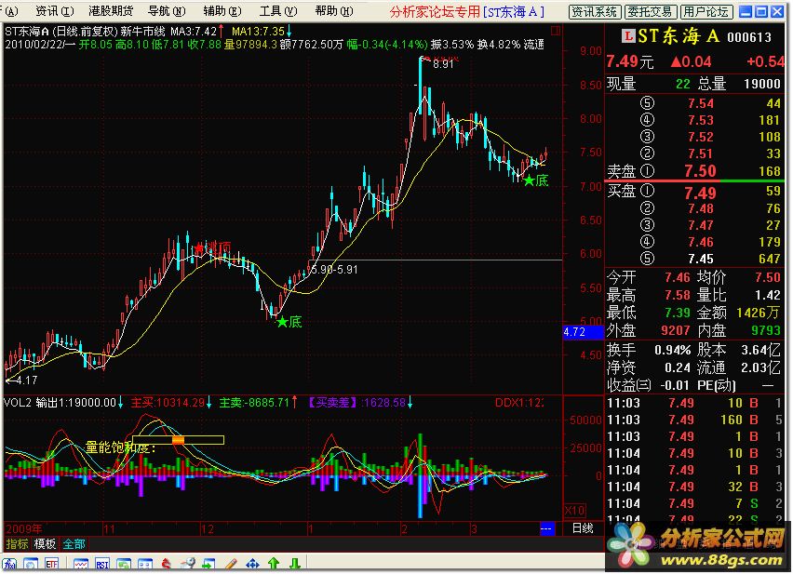Click the MA3:7.42 indicator label
This screenshot has height=574, width=793.
coord(194,32)
